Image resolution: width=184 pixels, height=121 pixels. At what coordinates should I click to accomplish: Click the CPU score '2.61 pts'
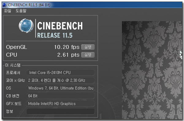point(68,55)
